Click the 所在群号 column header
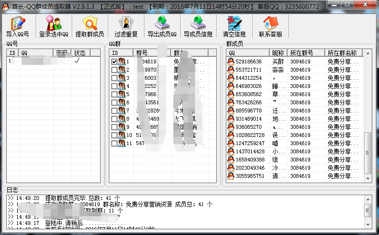The width and height of the screenshot is (379, 235). tap(306, 52)
